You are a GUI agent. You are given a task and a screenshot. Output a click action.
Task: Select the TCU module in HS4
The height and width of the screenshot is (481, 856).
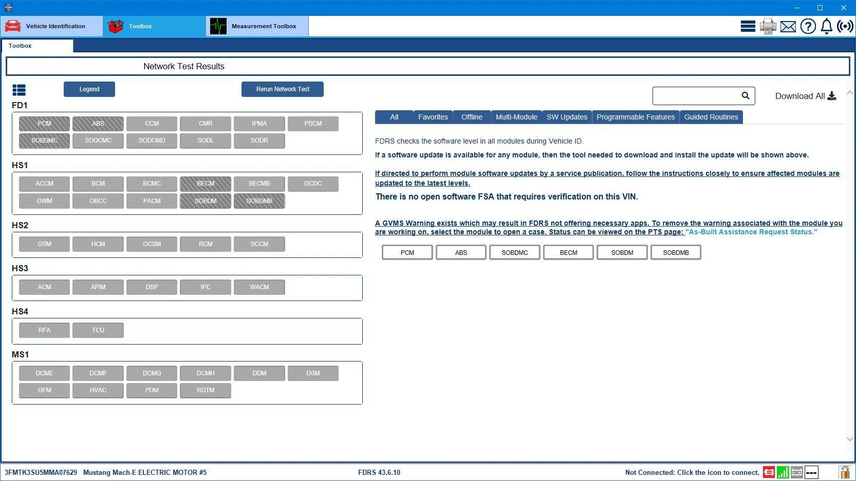point(98,330)
